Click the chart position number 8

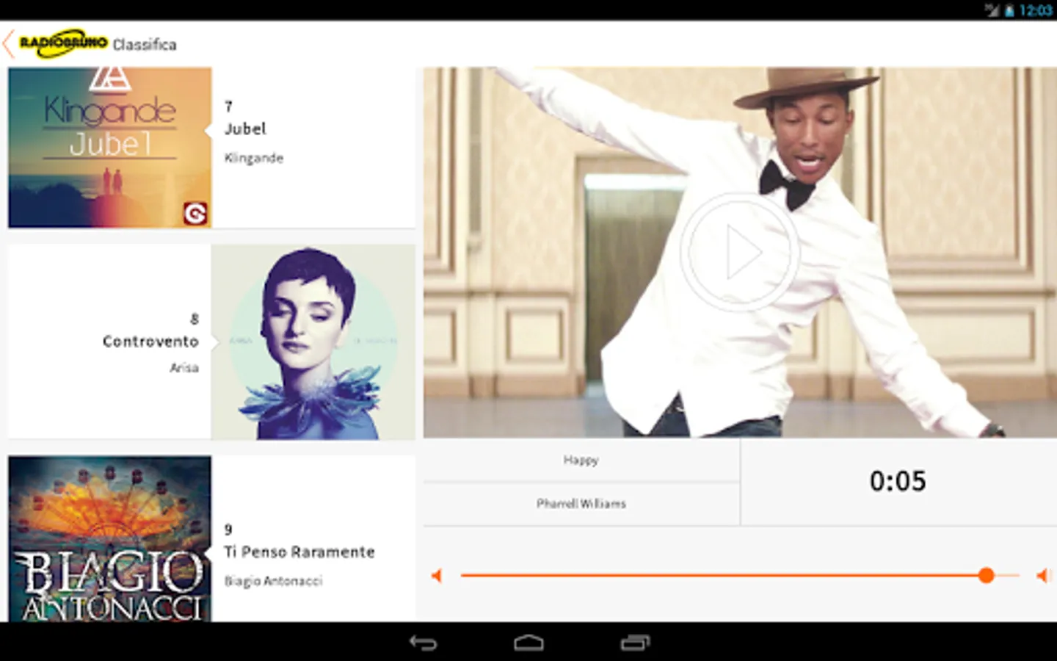point(195,319)
